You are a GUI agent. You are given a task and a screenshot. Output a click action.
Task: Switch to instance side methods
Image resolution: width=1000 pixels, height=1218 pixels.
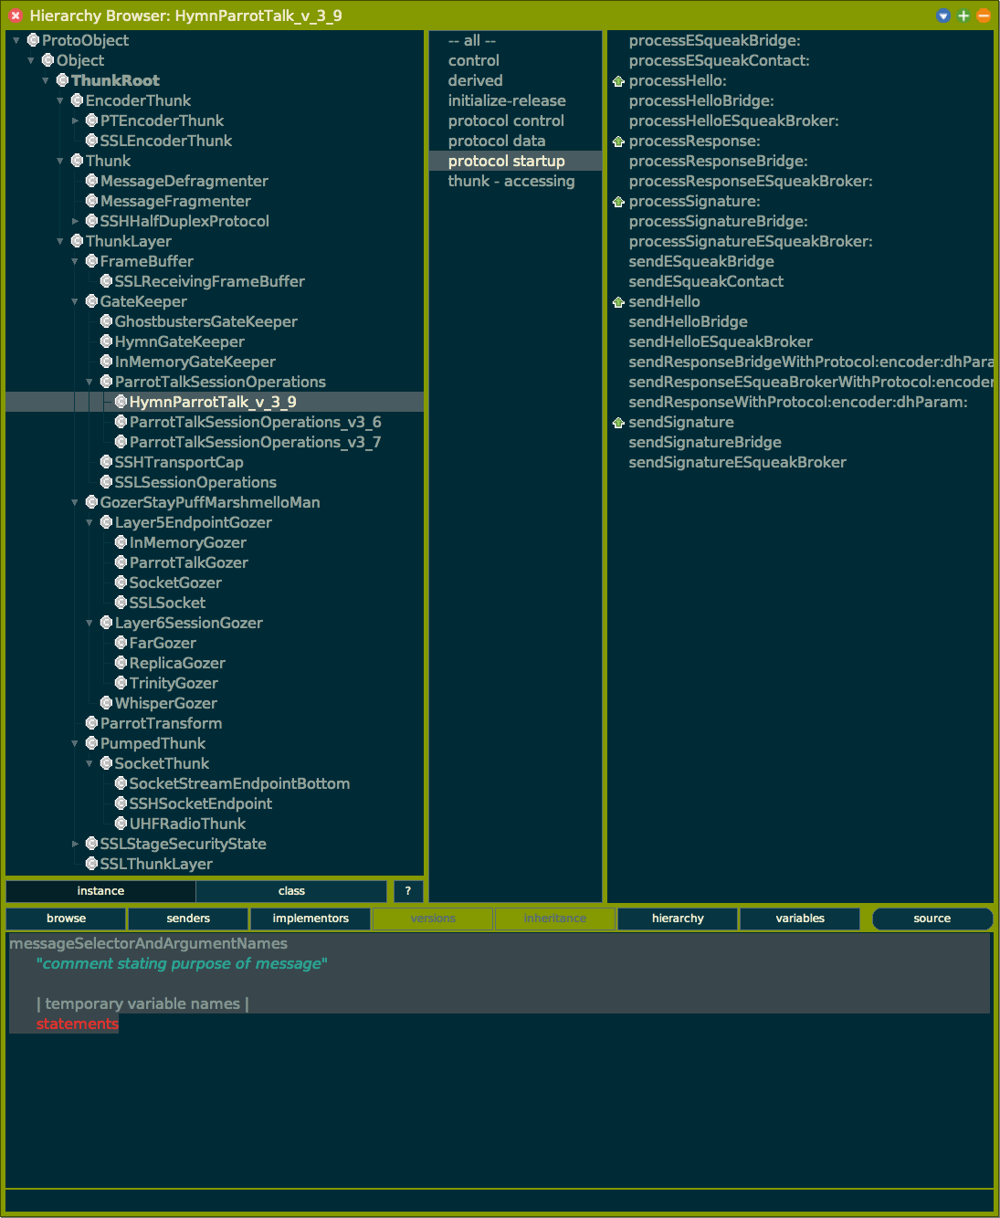[100, 891]
